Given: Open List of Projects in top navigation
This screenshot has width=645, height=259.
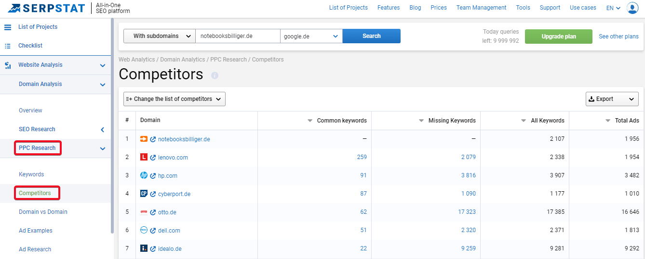Looking at the screenshot, I should pyautogui.click(x=349, y=8).
